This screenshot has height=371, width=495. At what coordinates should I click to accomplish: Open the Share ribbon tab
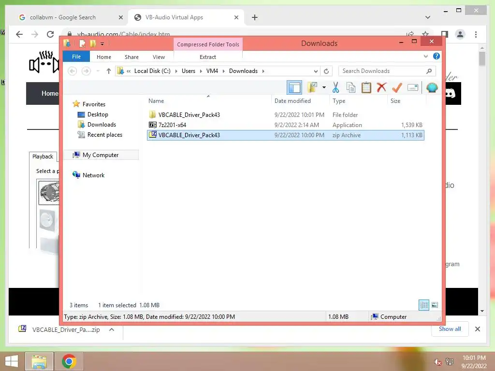[131, 57]
